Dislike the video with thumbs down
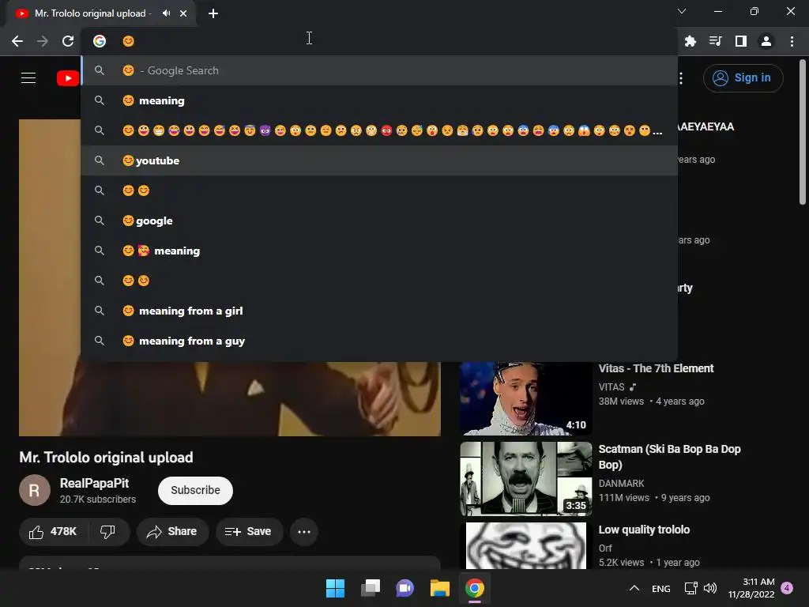 (x=107, y=531)
